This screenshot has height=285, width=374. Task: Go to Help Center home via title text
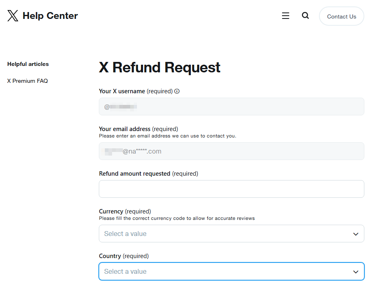click(x=50, y=16)
